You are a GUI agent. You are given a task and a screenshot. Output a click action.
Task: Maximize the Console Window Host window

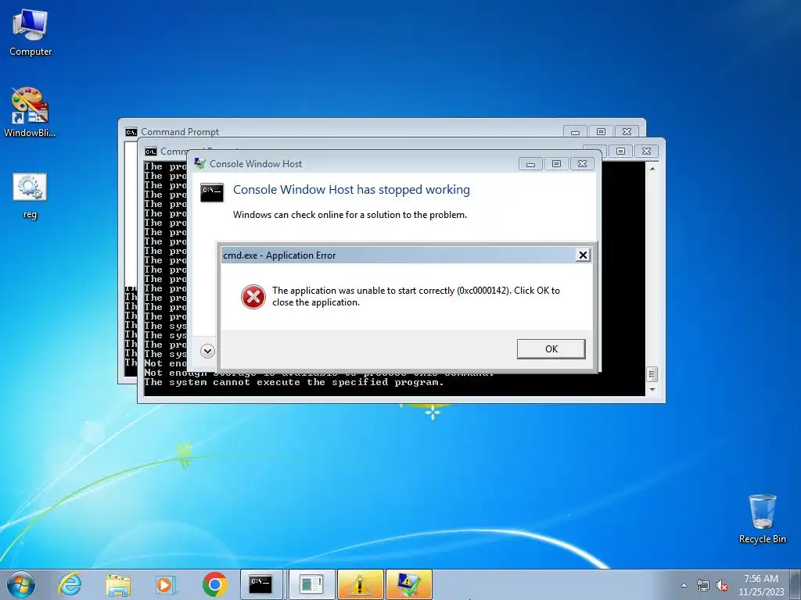[x=556, y=164]
